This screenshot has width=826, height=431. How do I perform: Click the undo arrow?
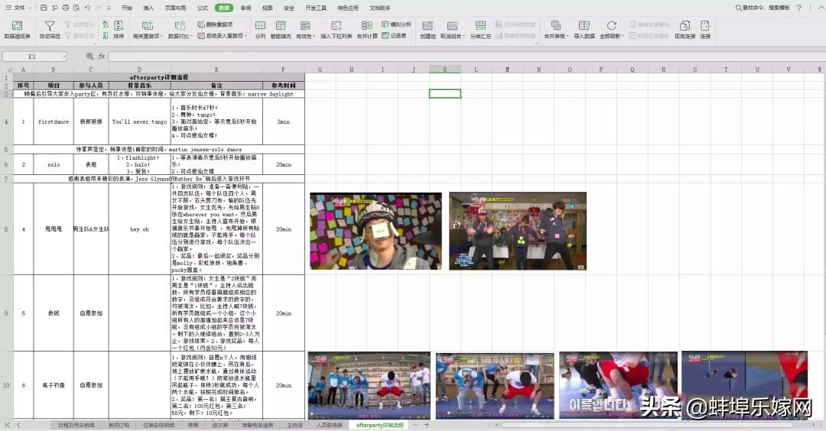point(87,8)
